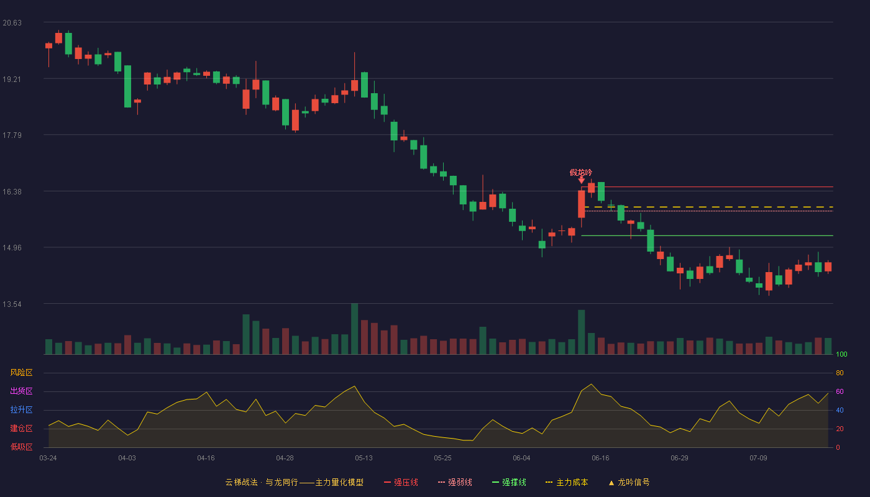This screenshot has height=497, width=870.
Task: Click the tallest green volume bar near 05-13
Action: [x=354, y=329]
